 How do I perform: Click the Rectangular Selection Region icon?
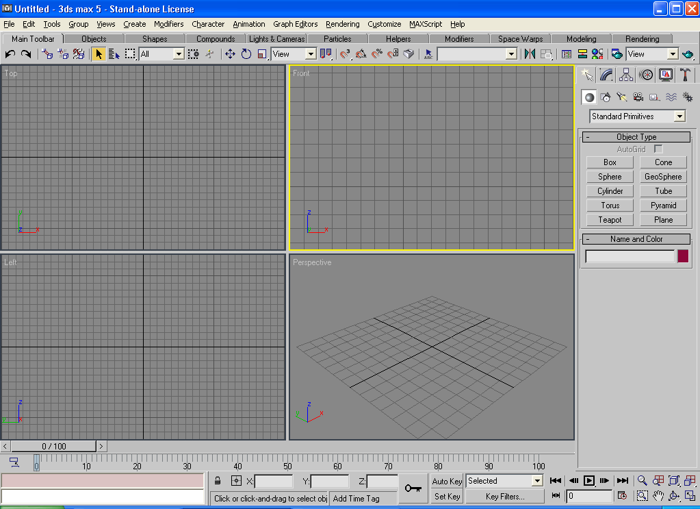pos(130,54)
